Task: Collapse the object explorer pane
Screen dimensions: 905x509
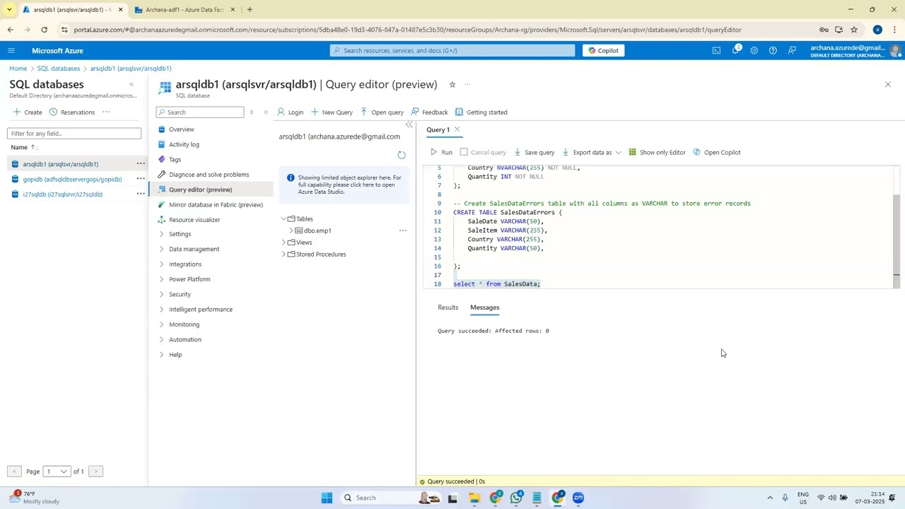Action: coord(409,124)
